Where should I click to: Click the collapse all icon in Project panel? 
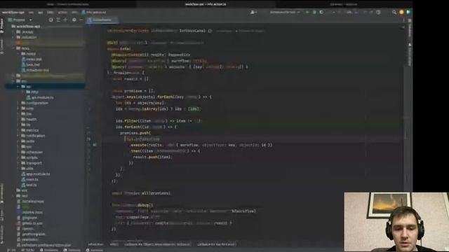point(65,20)
